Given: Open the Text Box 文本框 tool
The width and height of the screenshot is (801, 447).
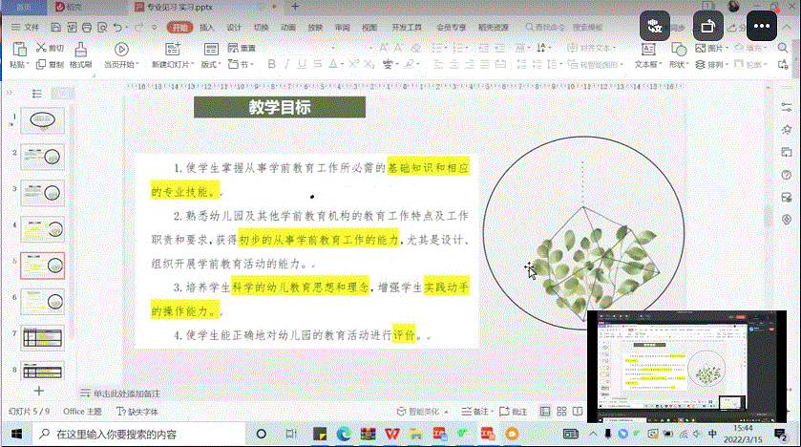Looking at the screenshot, I should click(x=648, y=49).
